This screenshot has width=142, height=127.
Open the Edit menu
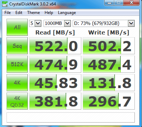[x=19, y=13]
